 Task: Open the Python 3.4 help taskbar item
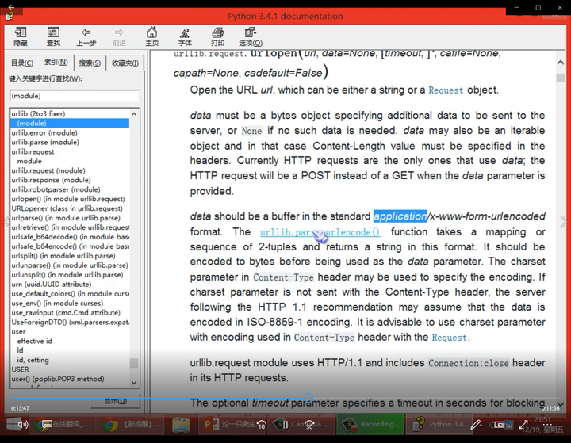439,425
